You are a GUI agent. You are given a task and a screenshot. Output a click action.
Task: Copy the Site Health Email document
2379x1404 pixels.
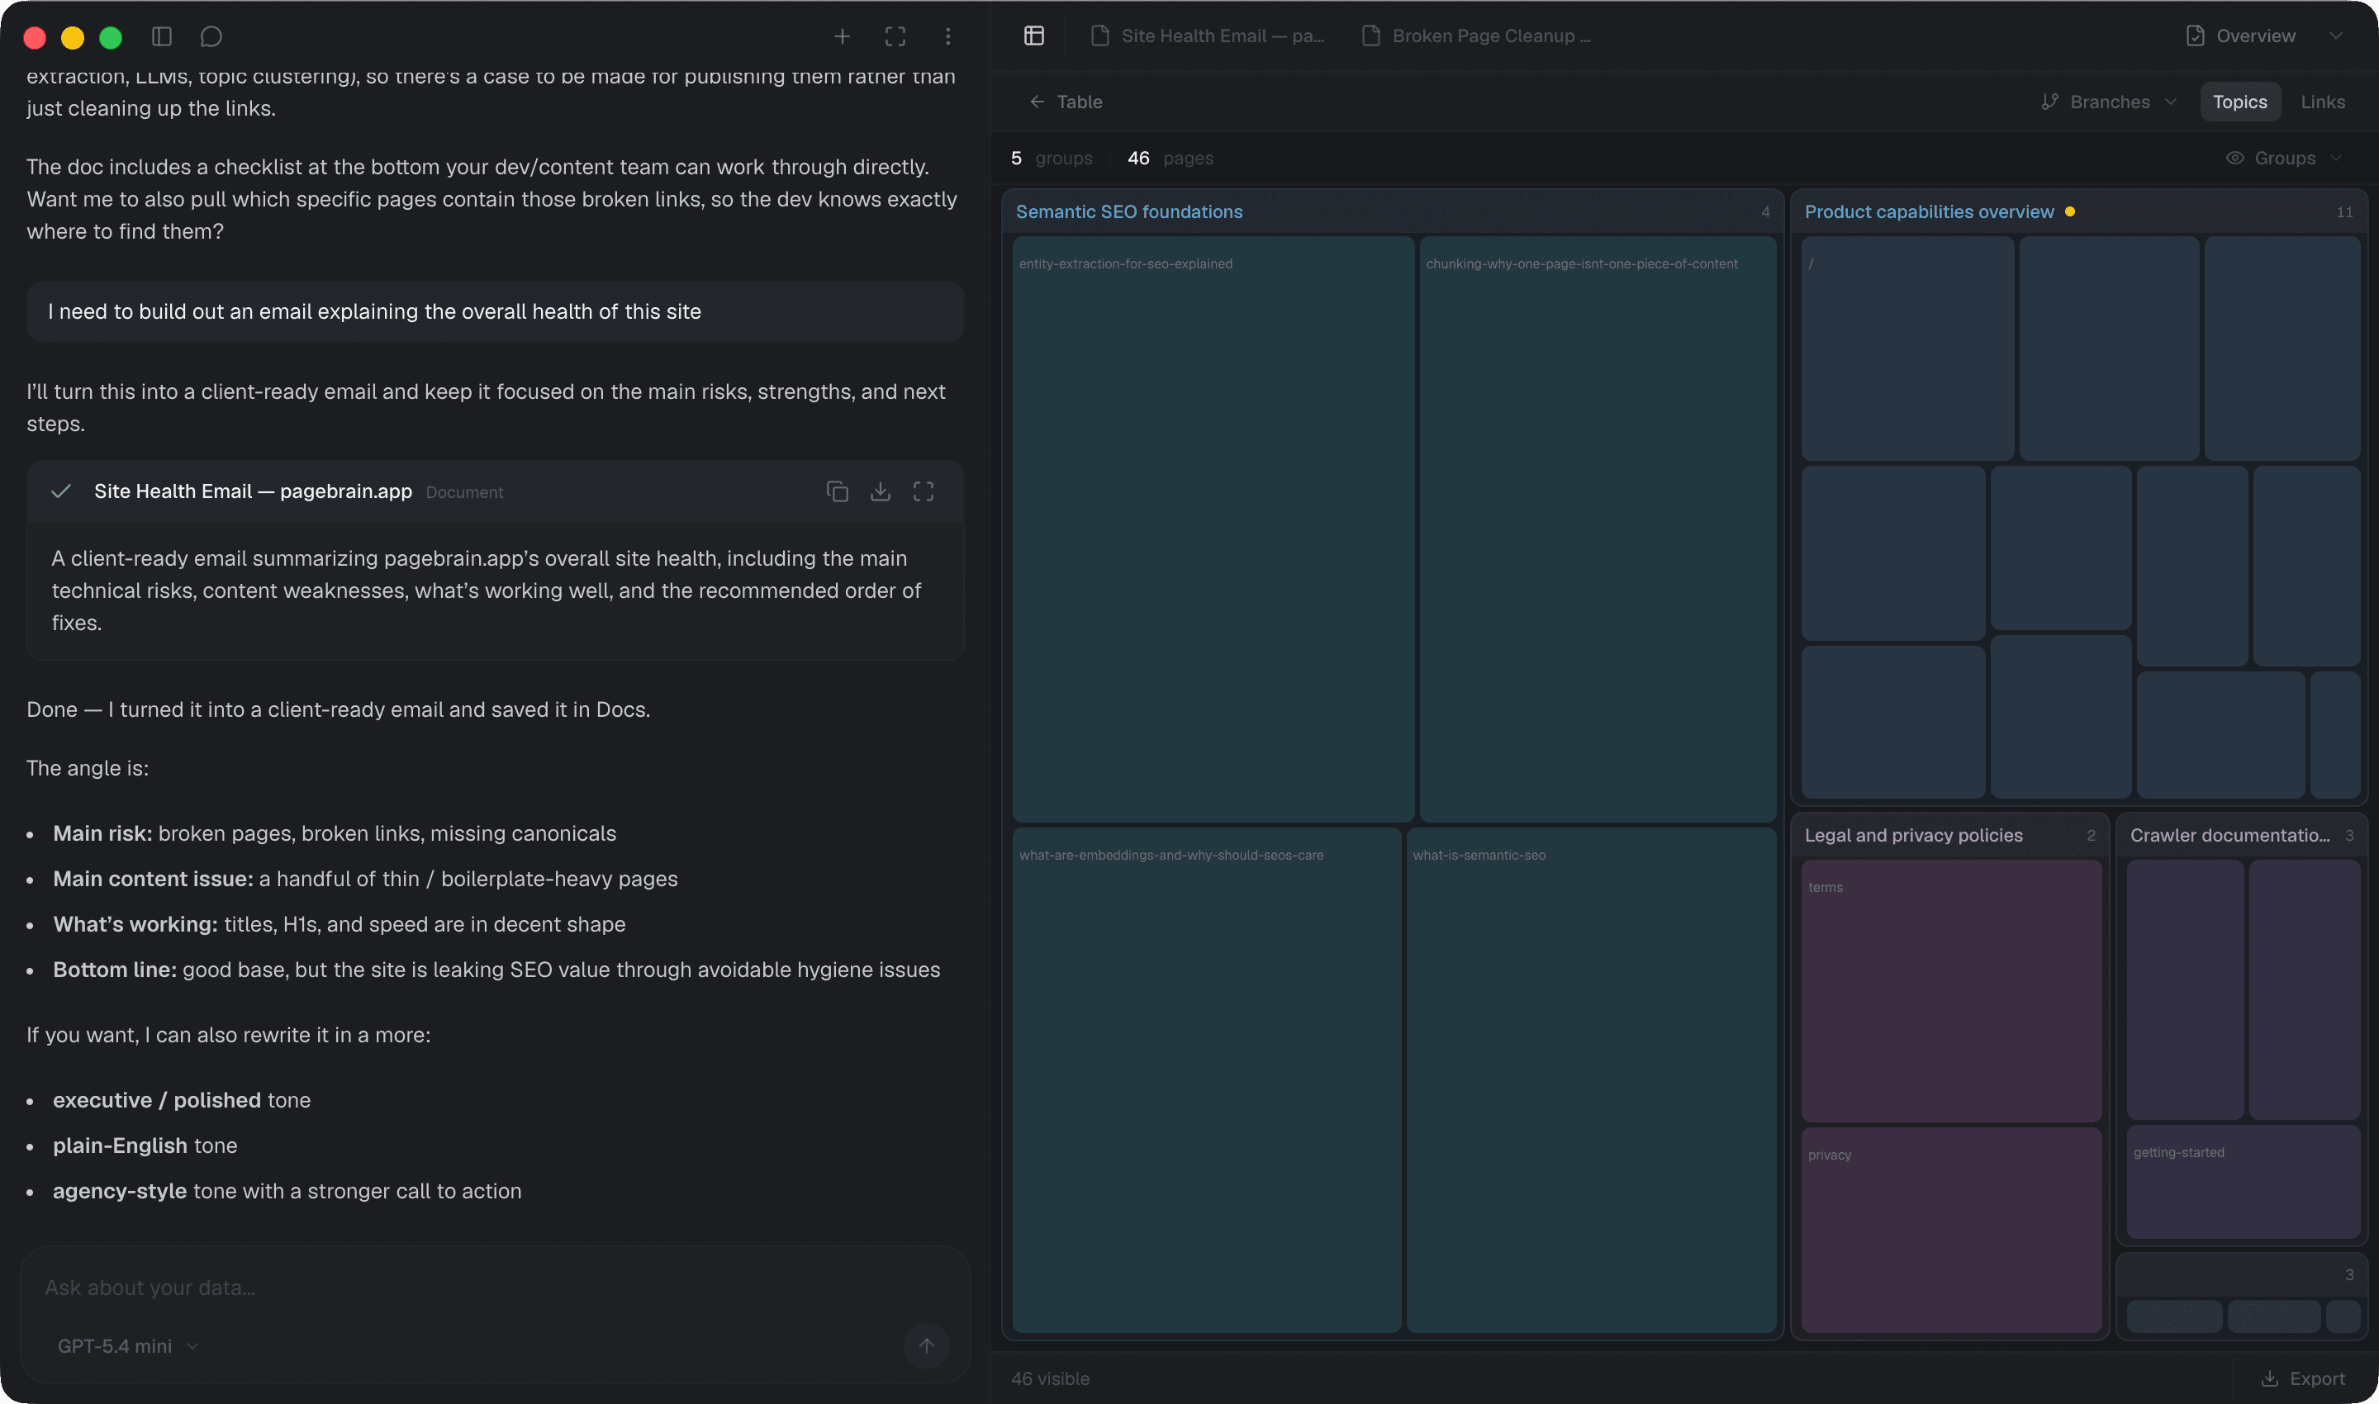click(838, 491)
